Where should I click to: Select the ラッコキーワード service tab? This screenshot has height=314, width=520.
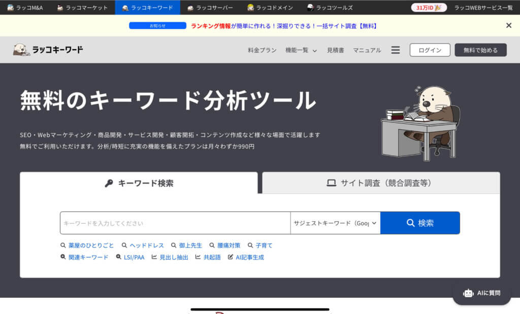tap(148, 7)
